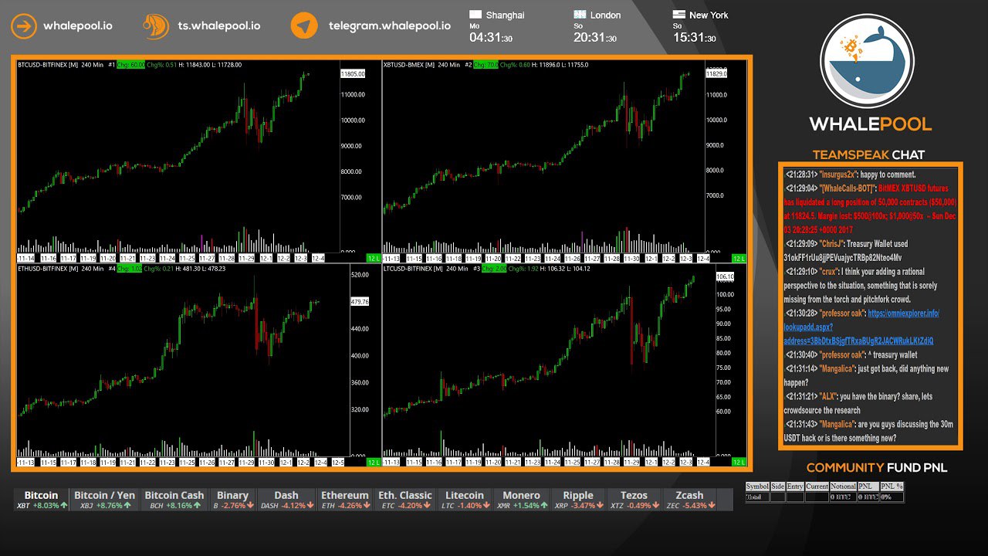Click insurgus2x's 'happy to comment' message

click(x=850, y=175)
